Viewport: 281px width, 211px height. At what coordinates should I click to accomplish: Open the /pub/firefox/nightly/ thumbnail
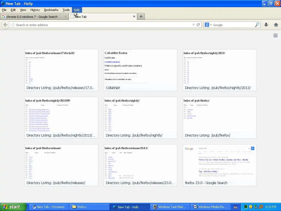point(140,118)
